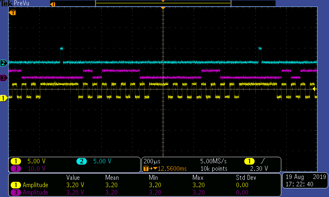Click the yellow record view bar at top
The width and height of the screenshot is (329, 197).
coord(163,3)
